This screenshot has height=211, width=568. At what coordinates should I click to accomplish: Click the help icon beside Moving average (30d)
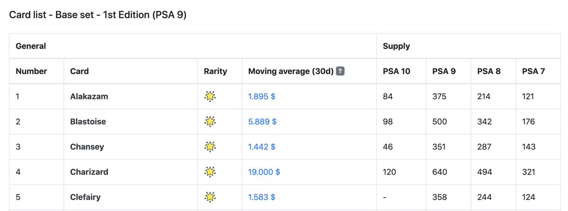click(x=340, y=71)
